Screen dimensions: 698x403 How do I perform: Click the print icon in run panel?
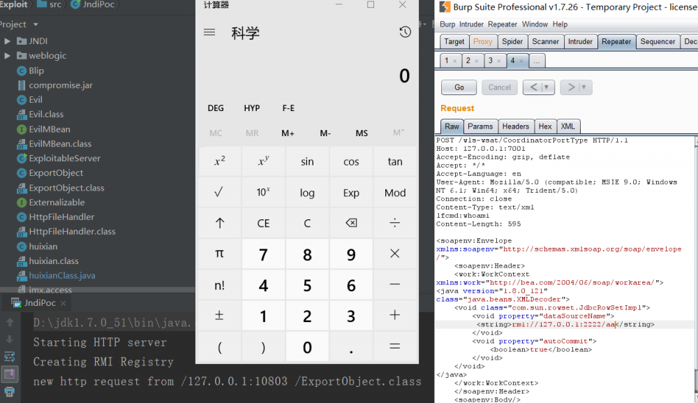[x=10, y=392]
